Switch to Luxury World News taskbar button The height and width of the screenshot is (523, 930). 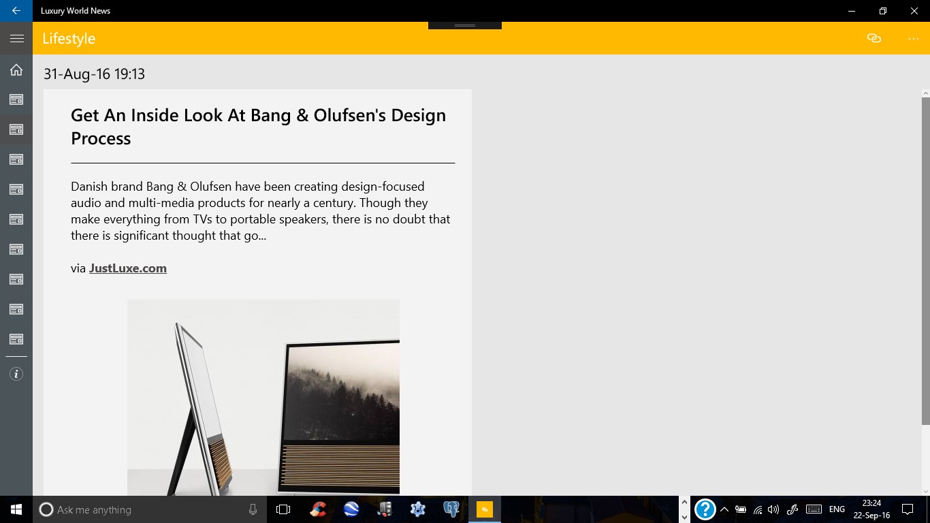click(x=484, y=509)
